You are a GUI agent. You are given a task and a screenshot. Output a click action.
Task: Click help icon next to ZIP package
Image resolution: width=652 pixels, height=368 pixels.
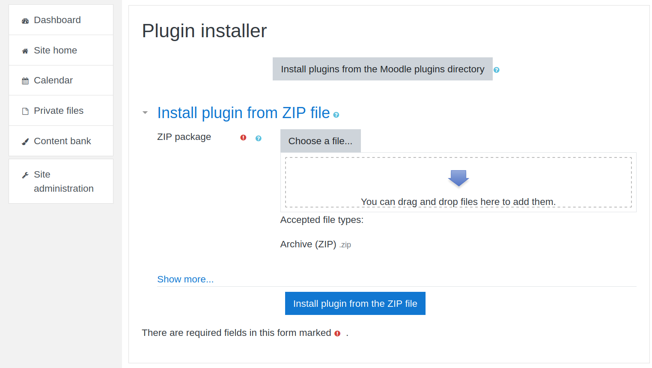(x=258, y=138)
